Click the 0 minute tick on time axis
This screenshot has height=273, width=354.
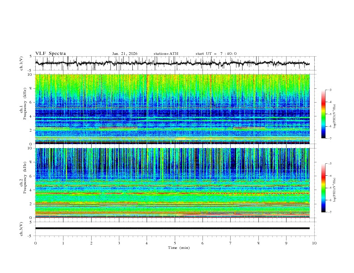[35, 243]
